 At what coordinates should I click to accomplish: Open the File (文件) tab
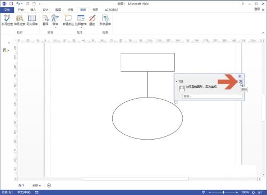7,10
